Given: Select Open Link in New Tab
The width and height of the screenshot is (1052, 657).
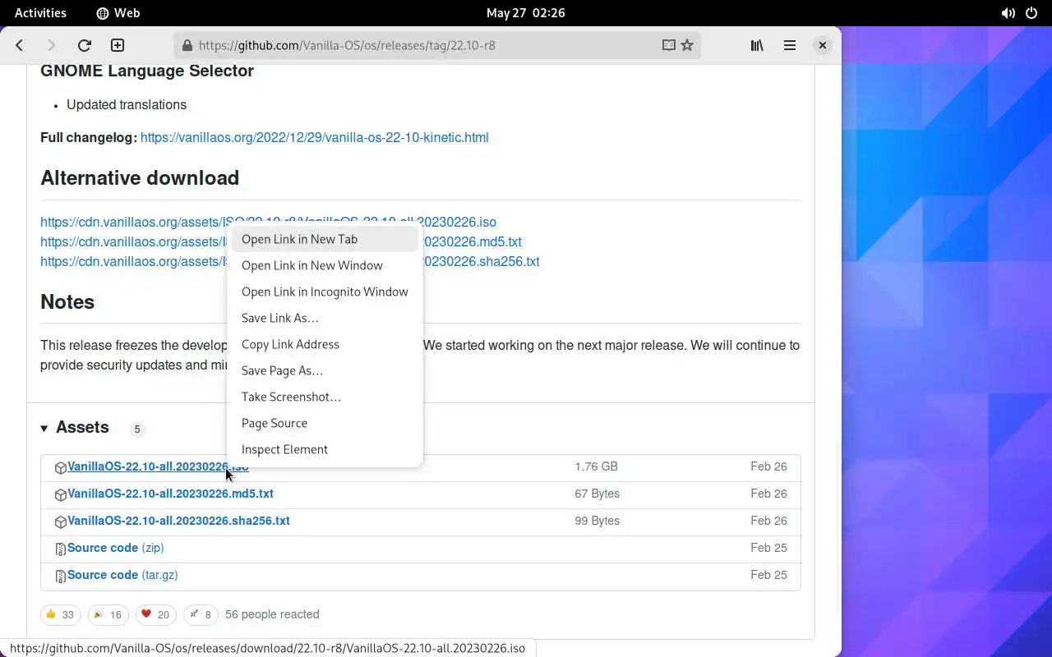Looking at the screenshot, I should coord(325,239).
